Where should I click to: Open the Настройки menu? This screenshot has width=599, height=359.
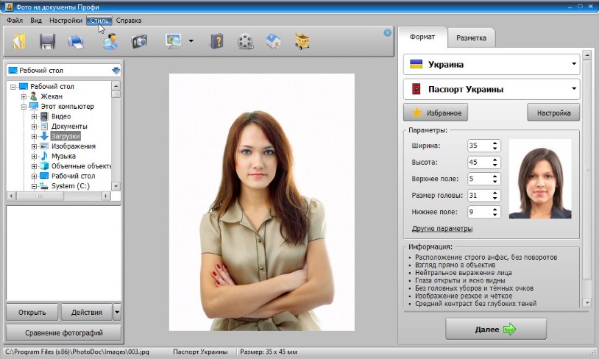pos(65,21)
